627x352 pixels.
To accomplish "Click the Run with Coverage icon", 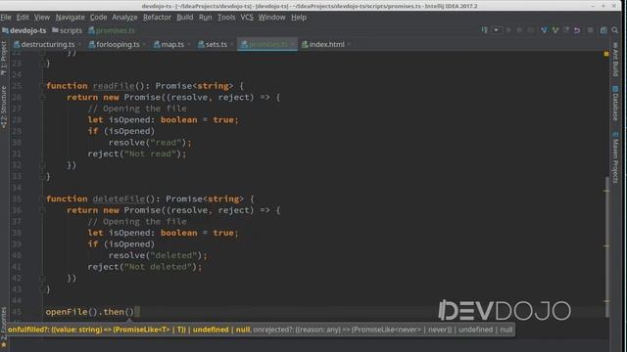I will [531, 30].
